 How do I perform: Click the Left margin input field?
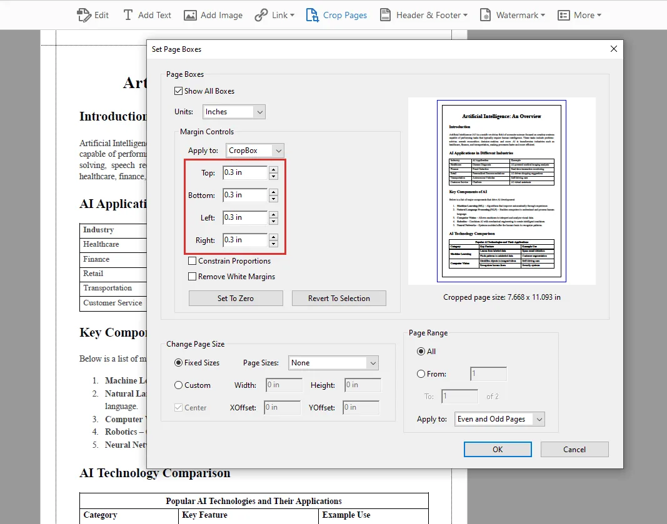point(245,217)
